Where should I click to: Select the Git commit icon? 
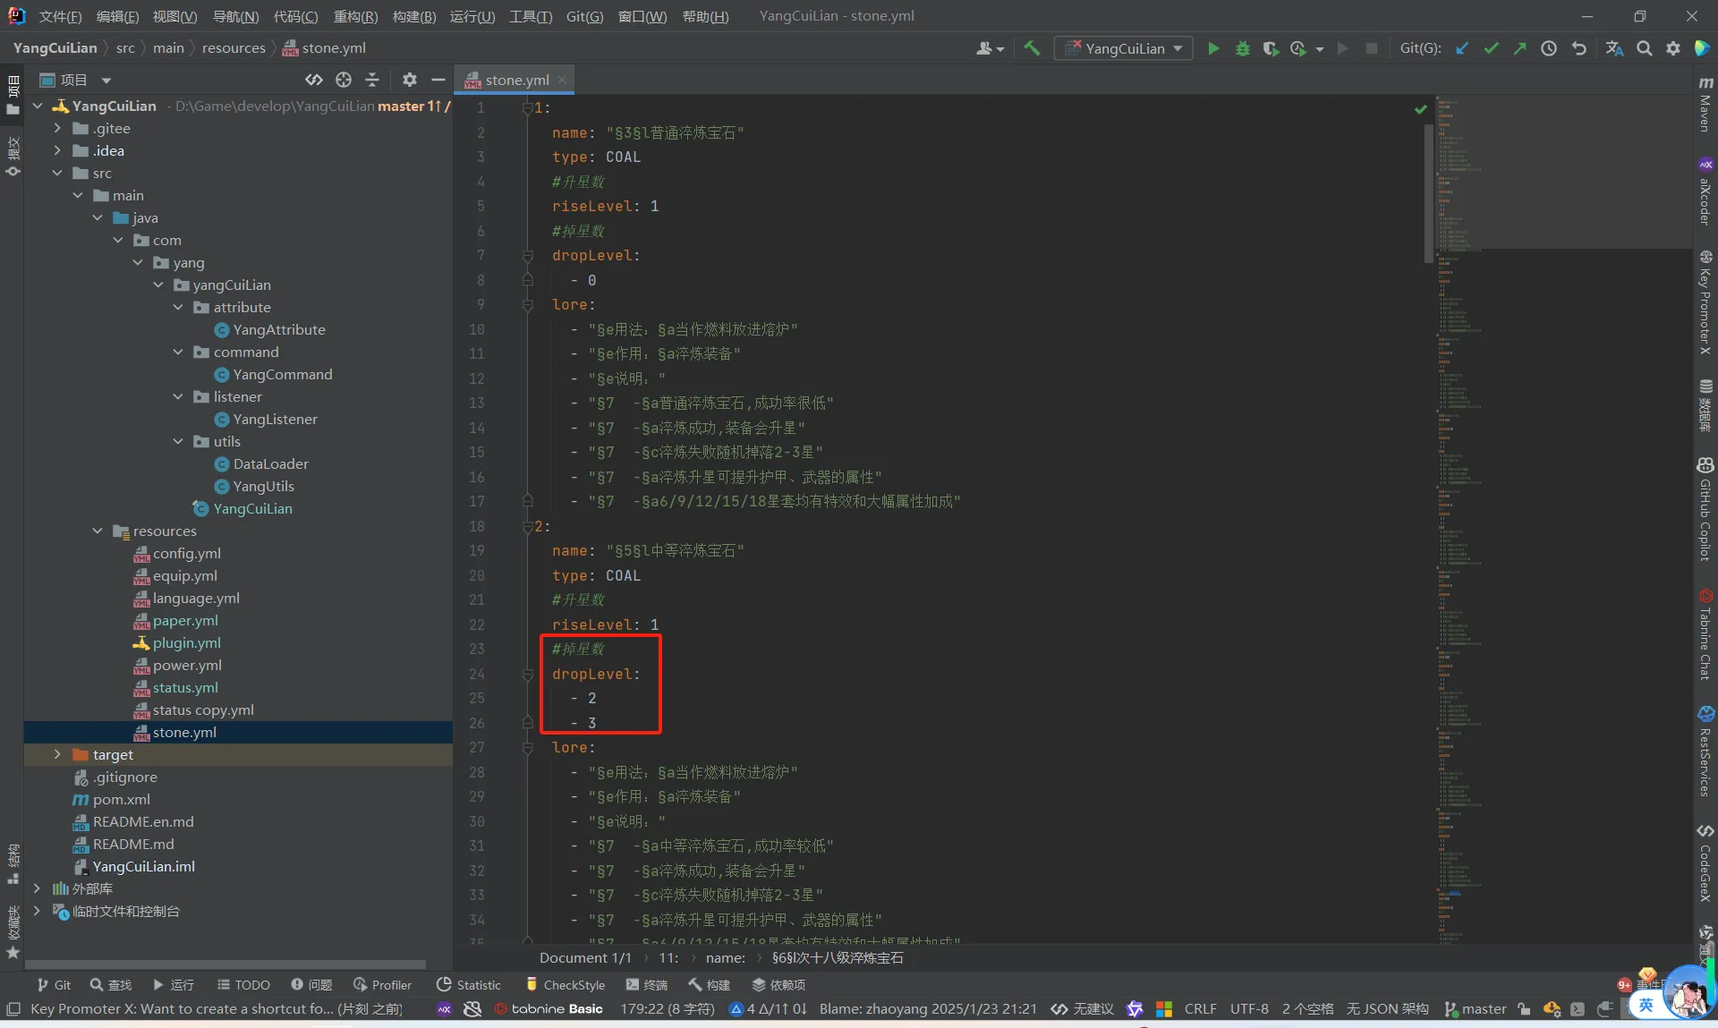point(1489,47)
